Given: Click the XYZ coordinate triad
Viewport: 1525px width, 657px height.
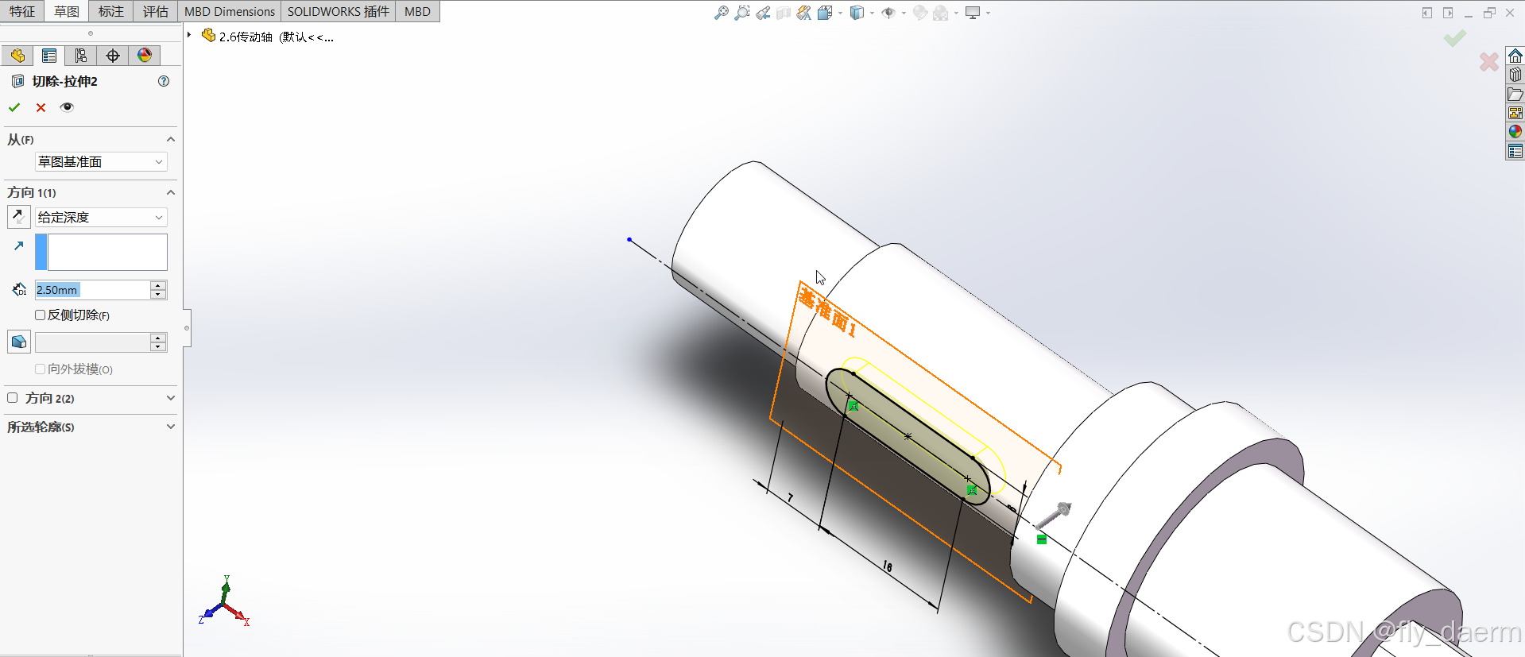Looking at the screenshot, I should (x=224, y=601).
